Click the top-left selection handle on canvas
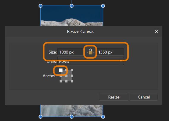The height and width of the screenshot is (121, 169). coord(41,6)
